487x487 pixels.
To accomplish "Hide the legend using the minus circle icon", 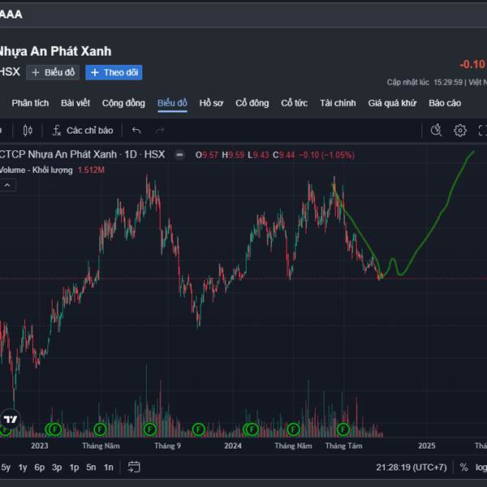I will [x=179, y=155].
